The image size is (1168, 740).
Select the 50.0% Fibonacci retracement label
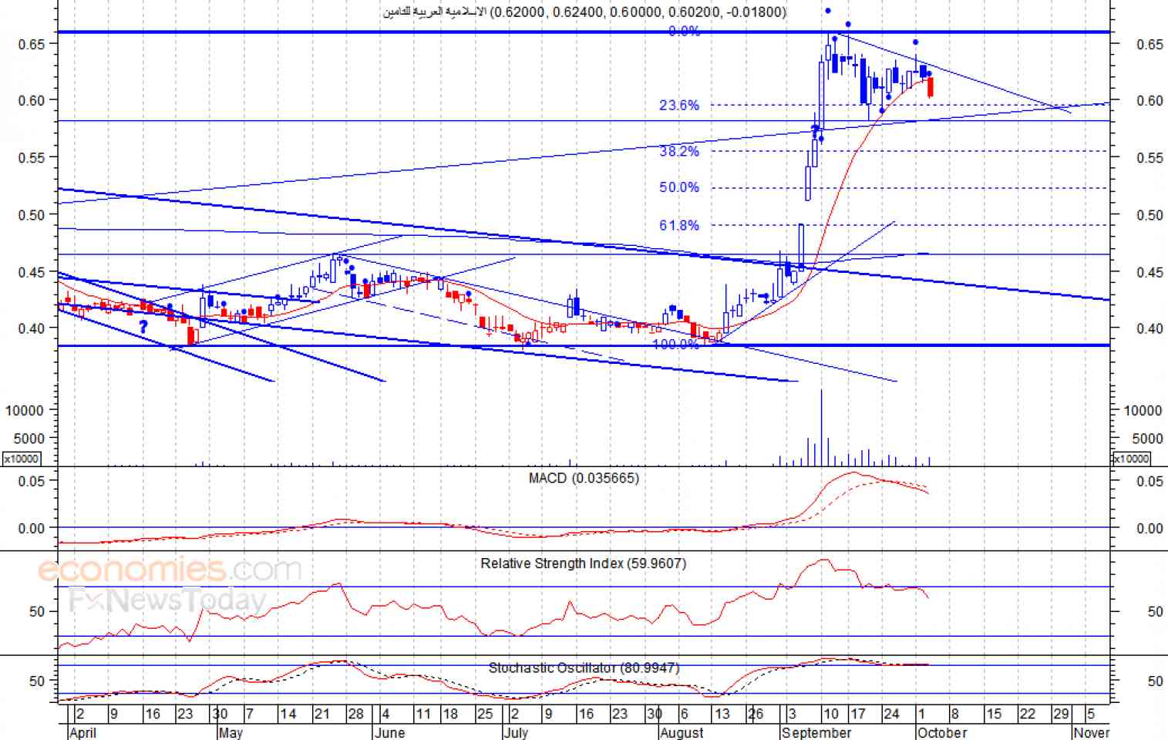click(x=679, y=187)
